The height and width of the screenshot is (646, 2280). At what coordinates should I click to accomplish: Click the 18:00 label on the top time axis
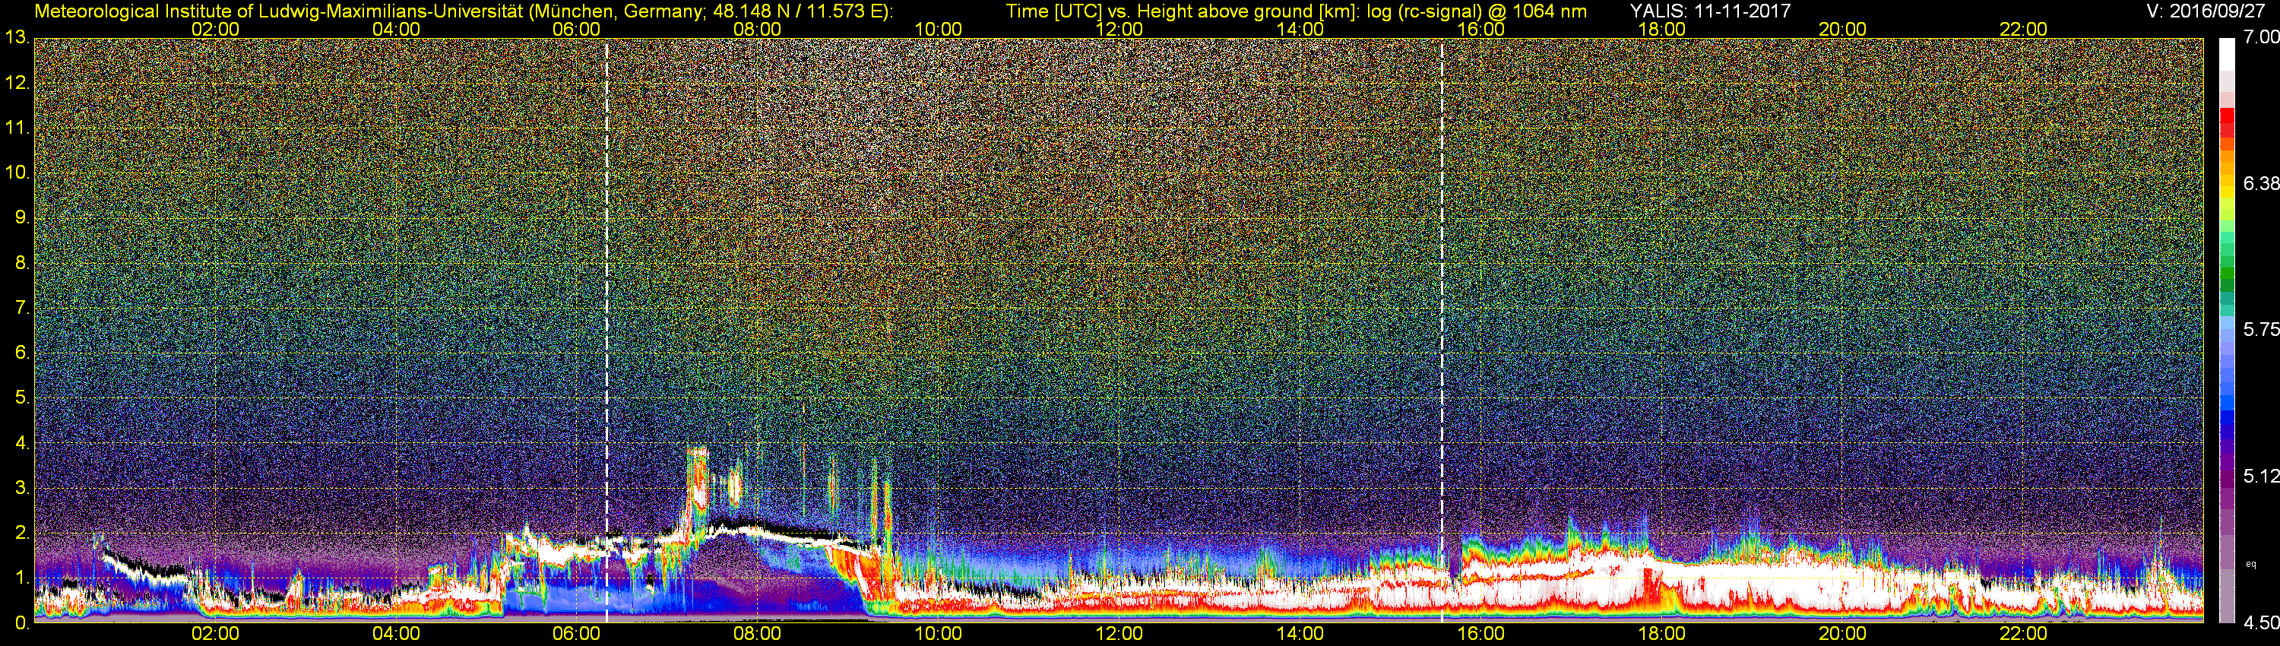[x=1661, y=29]
